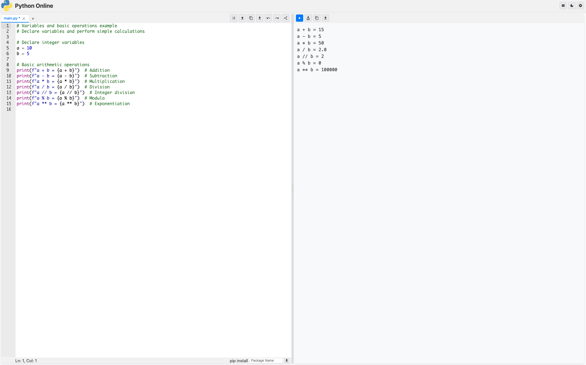Share the code with share icon
The width and height of the screenshot is (586, 365).
tap(286, 18)
